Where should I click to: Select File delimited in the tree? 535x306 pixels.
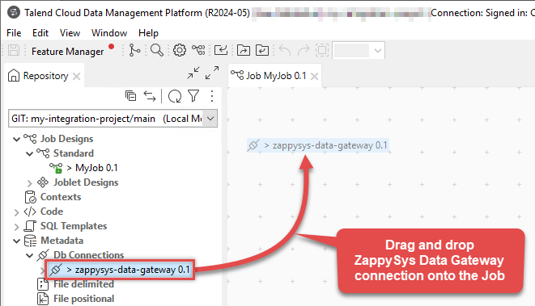83,284
